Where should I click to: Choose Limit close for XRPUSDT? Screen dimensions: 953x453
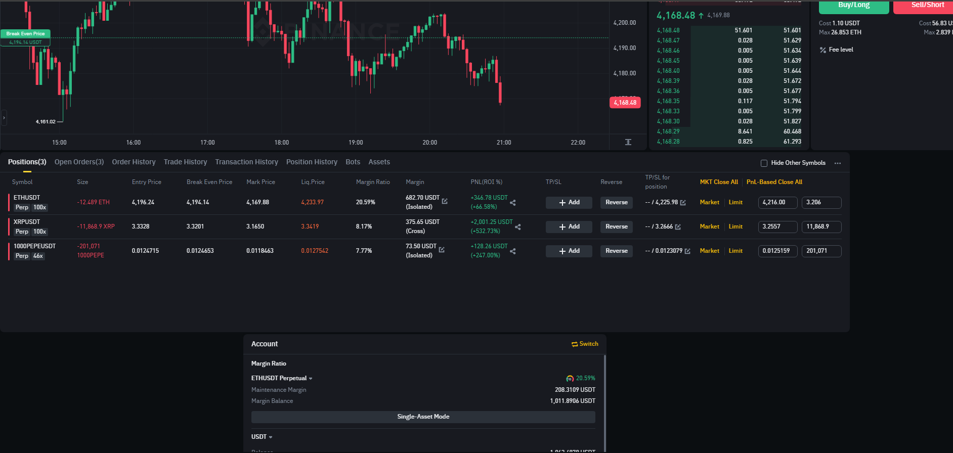[x=735, y=226]
